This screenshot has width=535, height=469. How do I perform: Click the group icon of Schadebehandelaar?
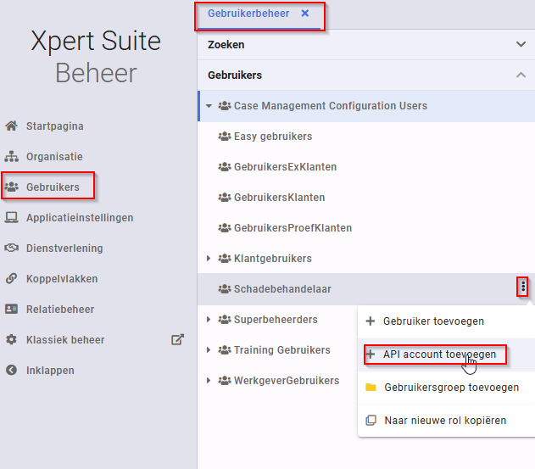tap(225, 288)
